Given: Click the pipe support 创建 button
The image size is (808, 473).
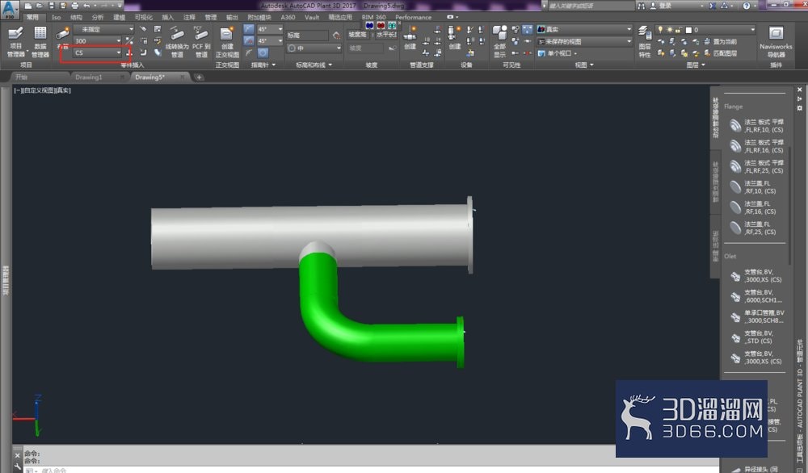Looking at the screenshot, I should point(410,38).
